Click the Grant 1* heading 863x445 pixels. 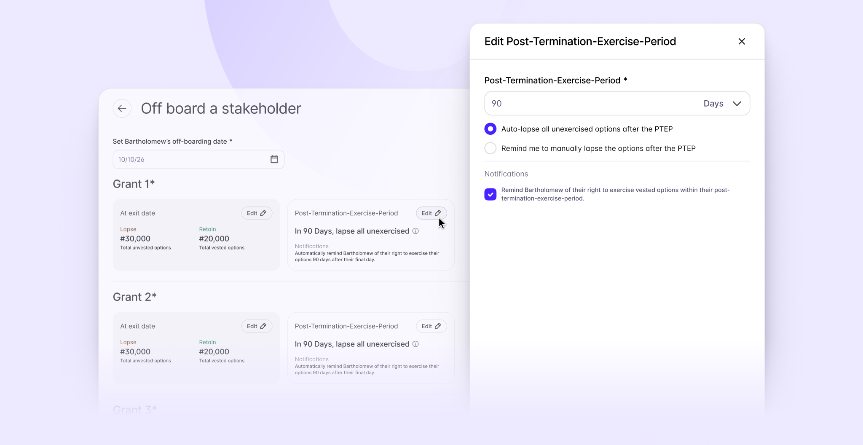point(134,184)
